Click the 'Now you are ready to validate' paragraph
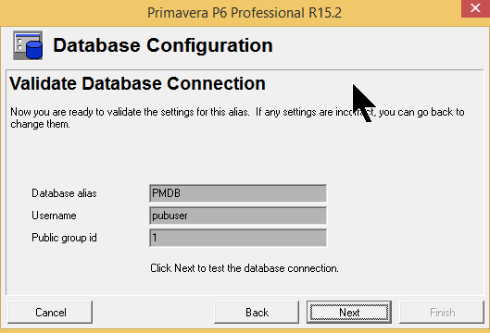490x333 pixels. (x=237, y=118)
